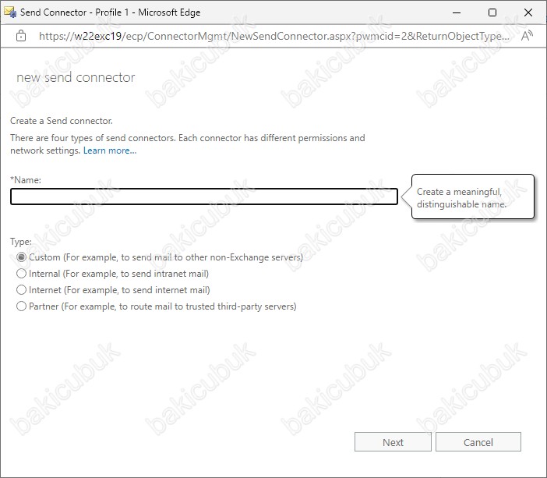Click the Send Connector mail icon in title bar
Screen dimensions: 547x478
[x=10, y=12]
